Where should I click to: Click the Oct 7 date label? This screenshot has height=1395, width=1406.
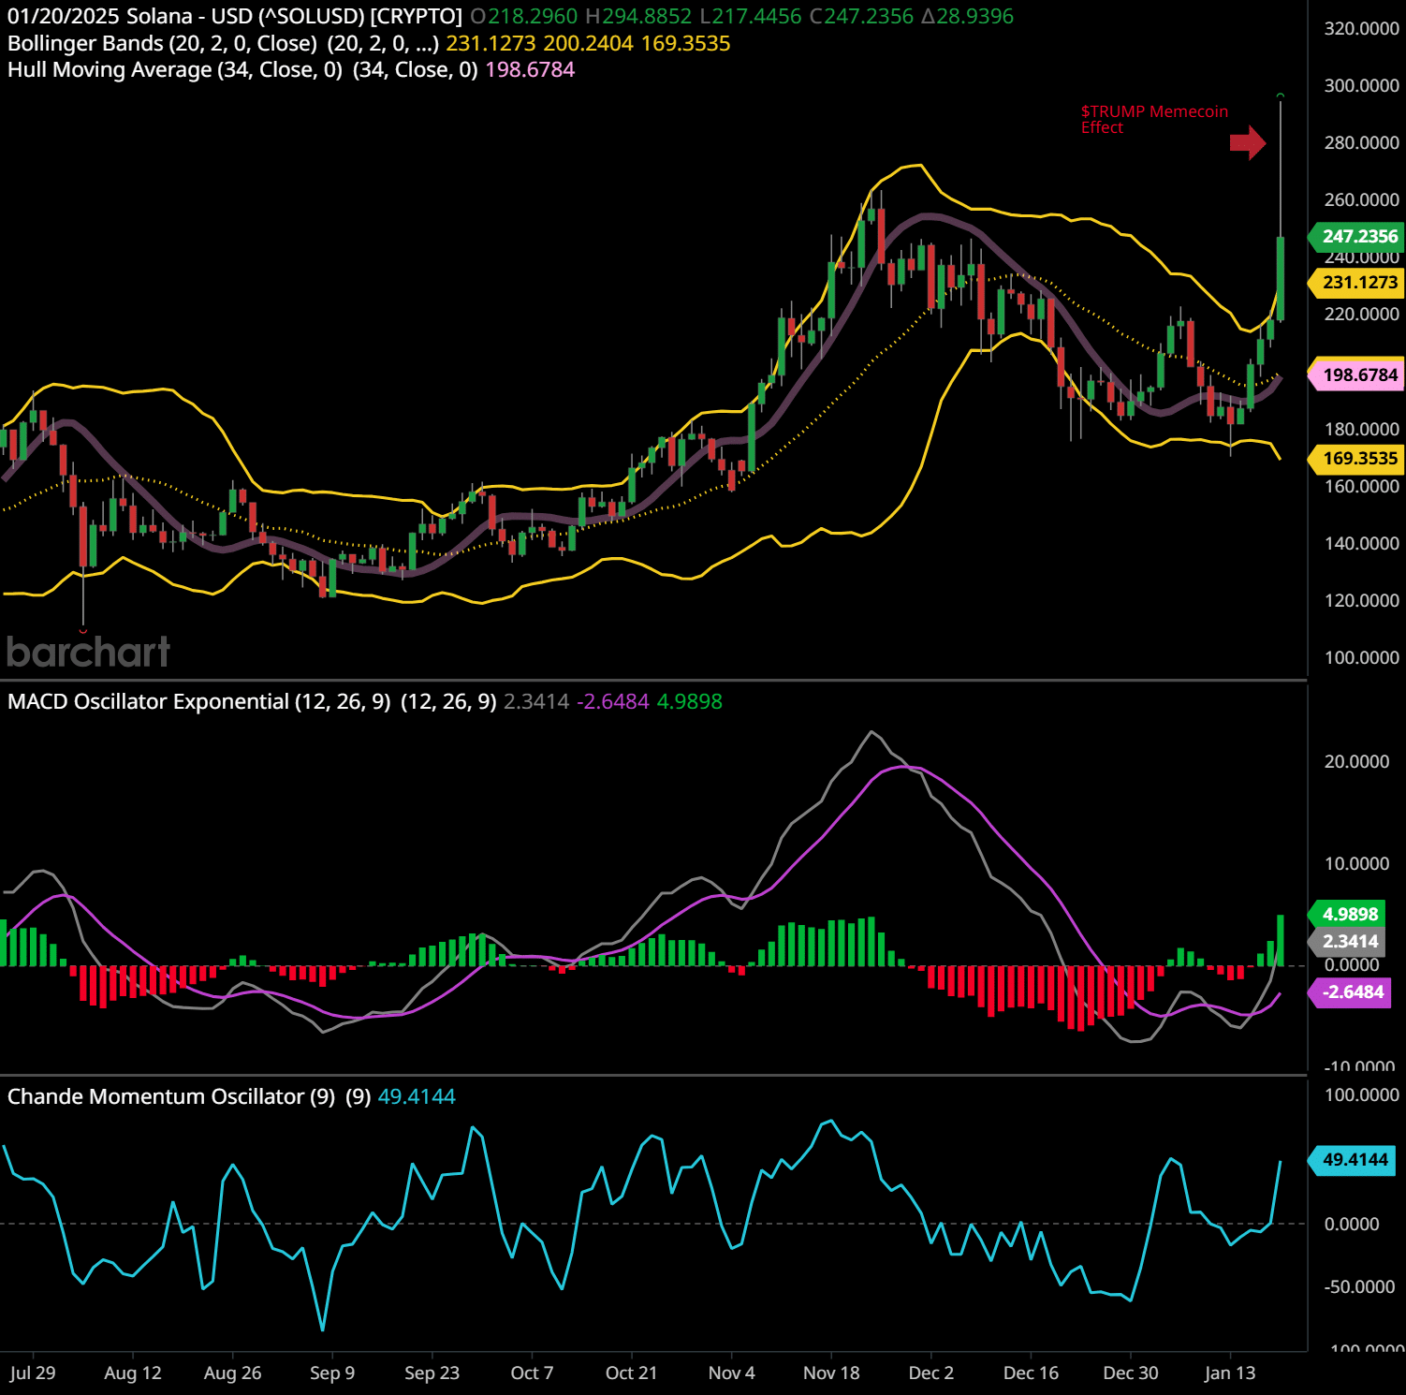(x=532, y=1373)
